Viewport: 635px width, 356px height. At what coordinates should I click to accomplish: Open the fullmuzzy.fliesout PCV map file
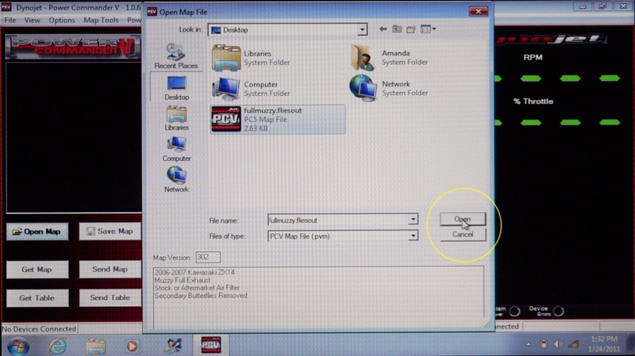click(x=227, y=118)
